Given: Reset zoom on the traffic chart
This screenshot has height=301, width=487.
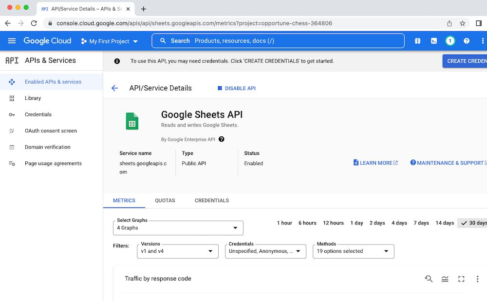Looking at the screenshot, I should pos(429,279).
